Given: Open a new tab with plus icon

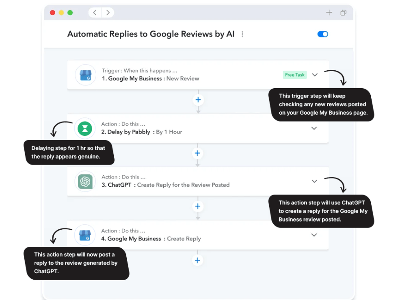Looking at the screenshot, I should 329,12.
